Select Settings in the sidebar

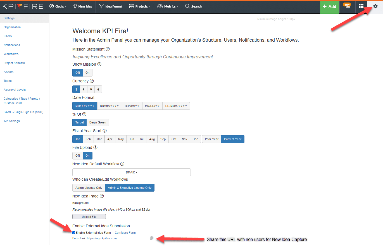coord(25,18)
